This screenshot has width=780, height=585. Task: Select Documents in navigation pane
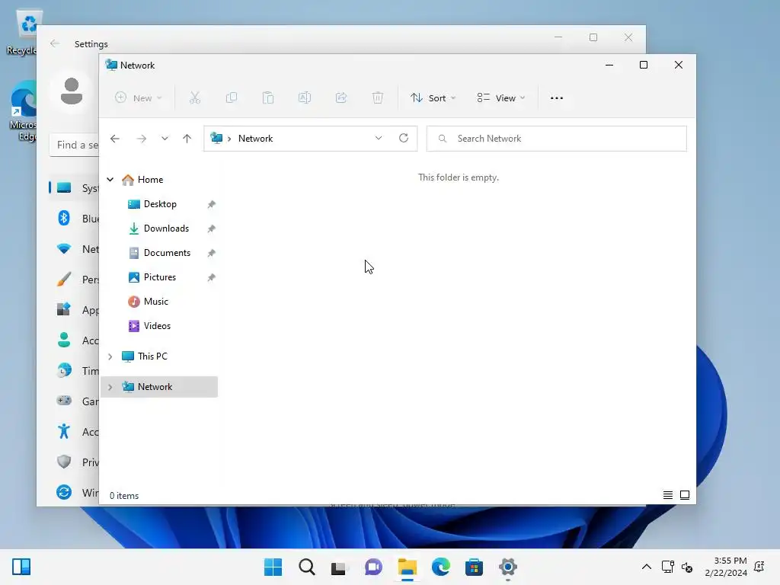[x=167, y=253]
